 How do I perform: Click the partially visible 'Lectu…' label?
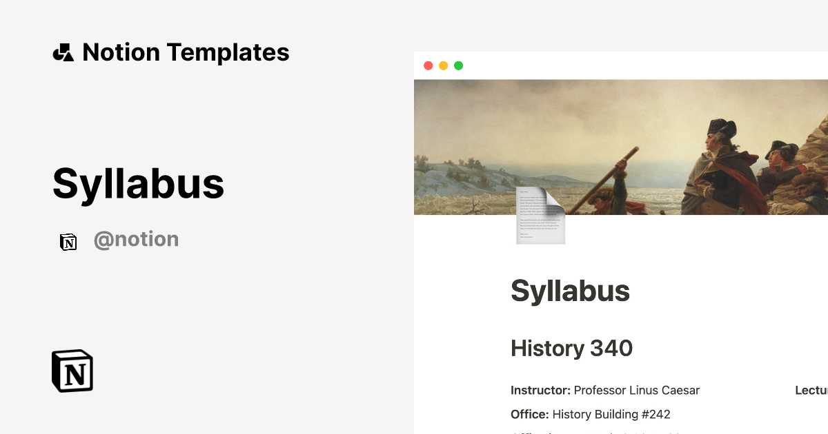click(x=811, y=390)
